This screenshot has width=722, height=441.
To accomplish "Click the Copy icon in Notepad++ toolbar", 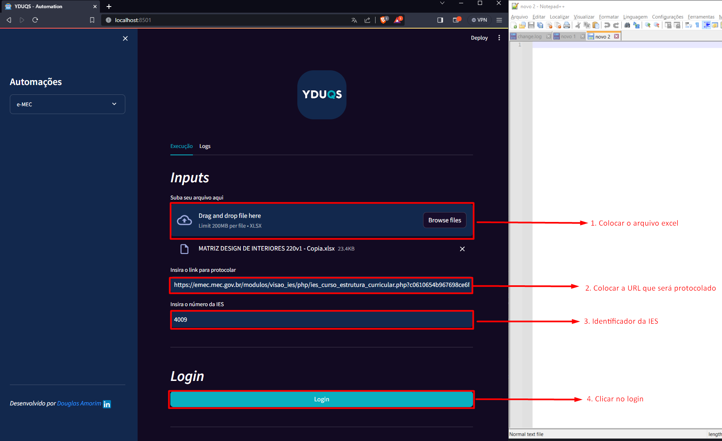I will point(587,25).
